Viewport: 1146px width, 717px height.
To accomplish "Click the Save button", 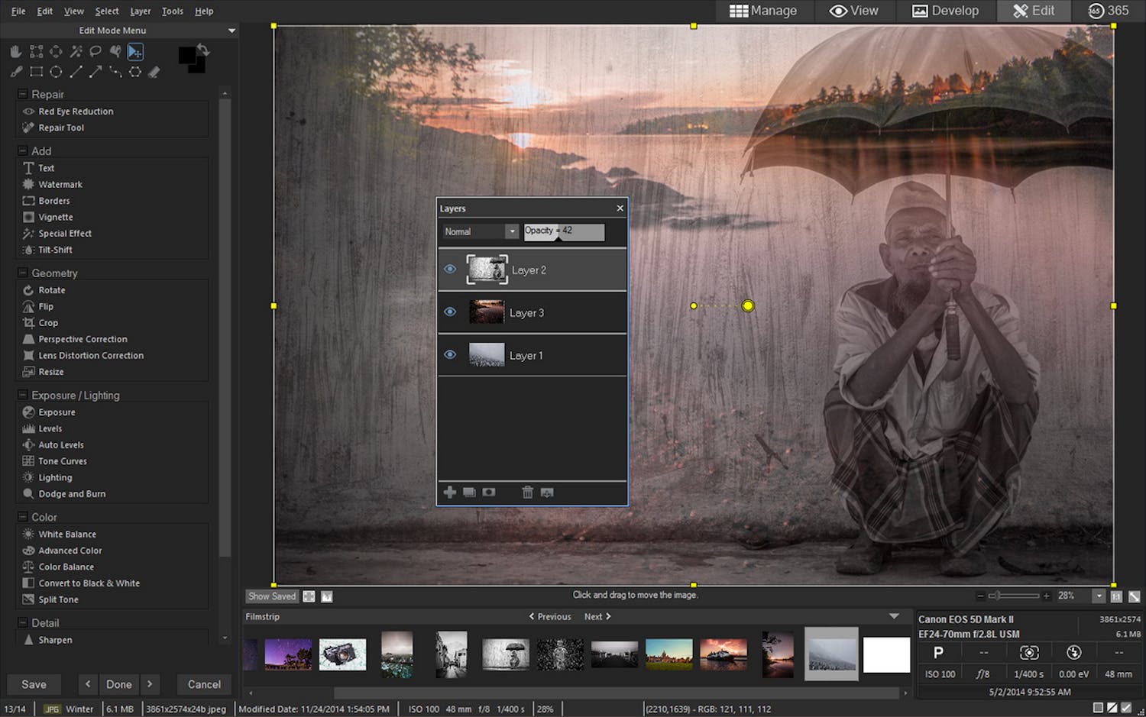I will (x=34, y=684).
